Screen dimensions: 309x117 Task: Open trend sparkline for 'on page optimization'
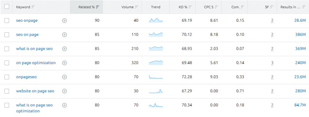156,63
